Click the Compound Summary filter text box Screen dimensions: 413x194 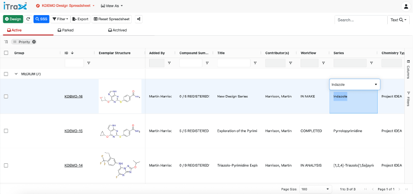(191, 63)
